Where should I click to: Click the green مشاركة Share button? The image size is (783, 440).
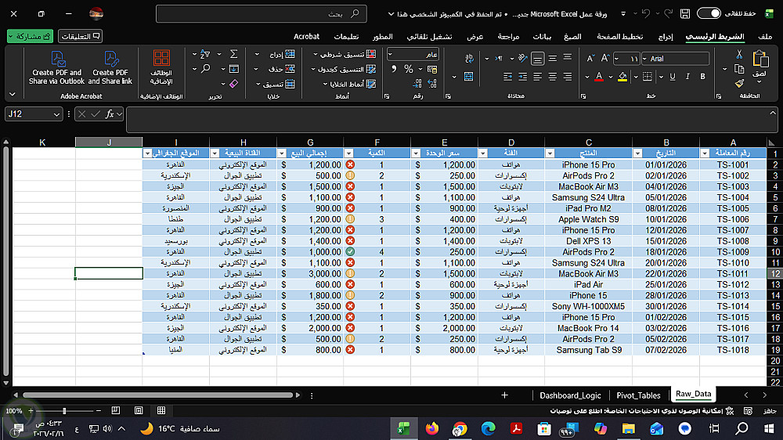[31, 37]
